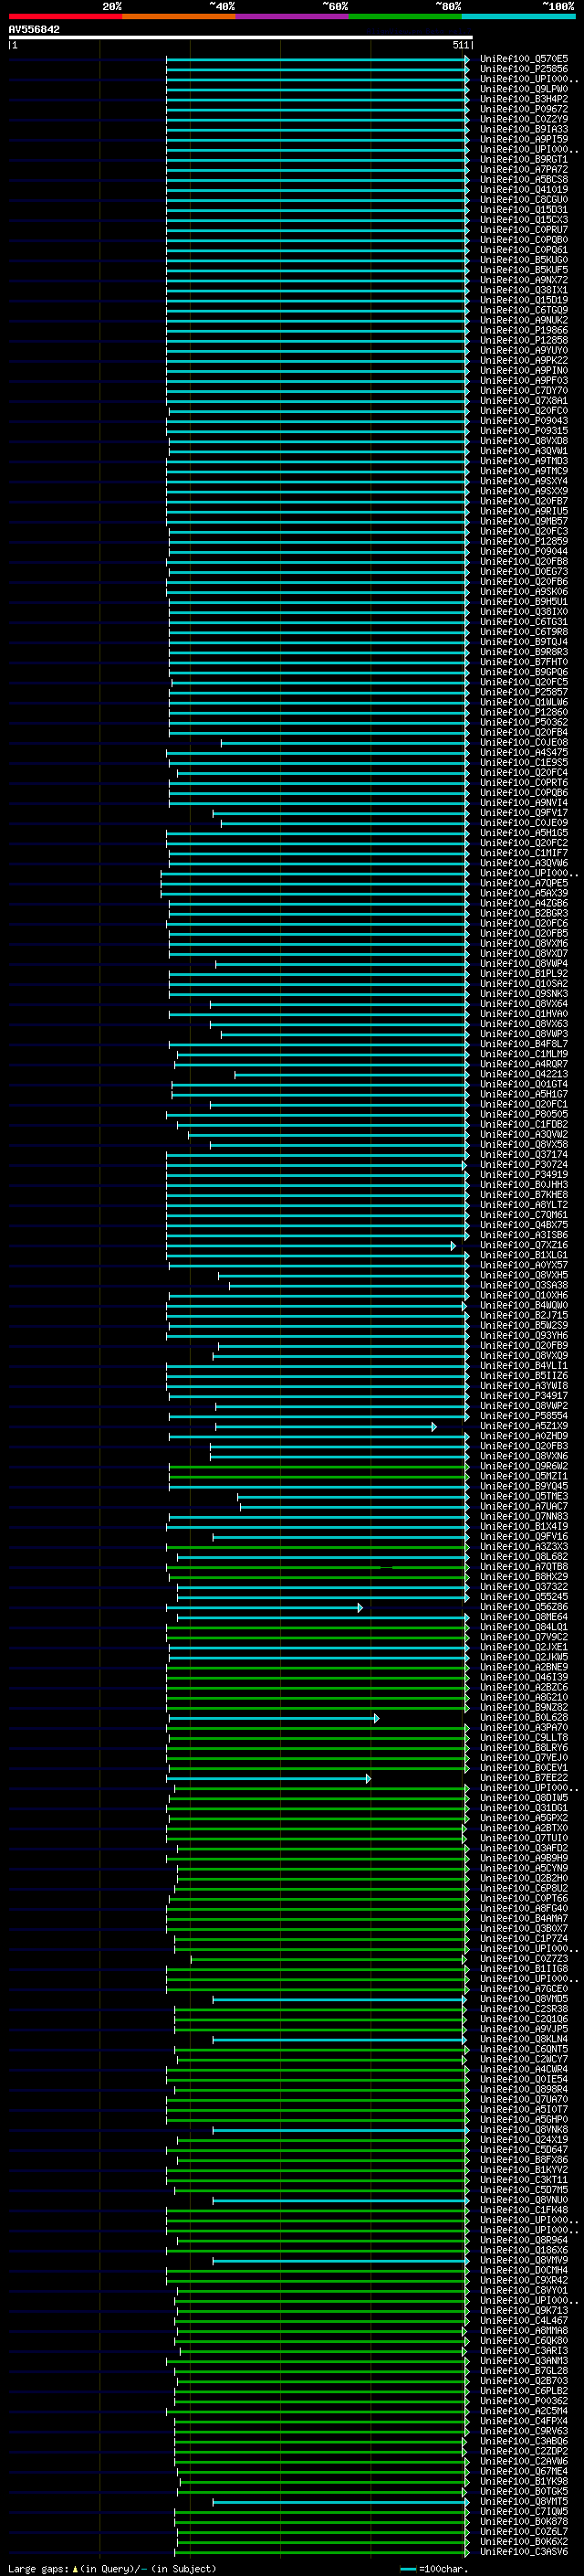Select the UniRef100_P12858 label
Image resolution: width=584 pixels, height=2576 pixels.
(523, 340)
